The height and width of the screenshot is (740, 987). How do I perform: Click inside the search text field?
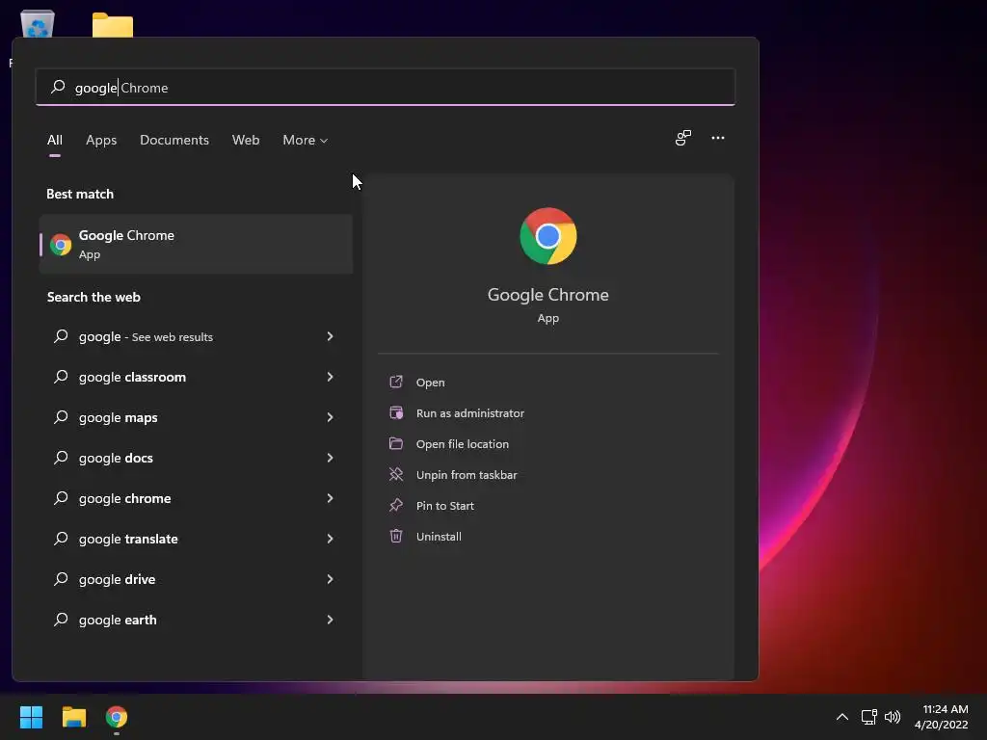coord(386,87)
